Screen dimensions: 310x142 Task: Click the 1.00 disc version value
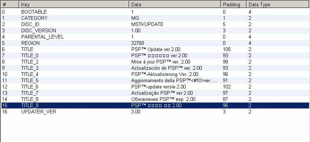point(136,31)
